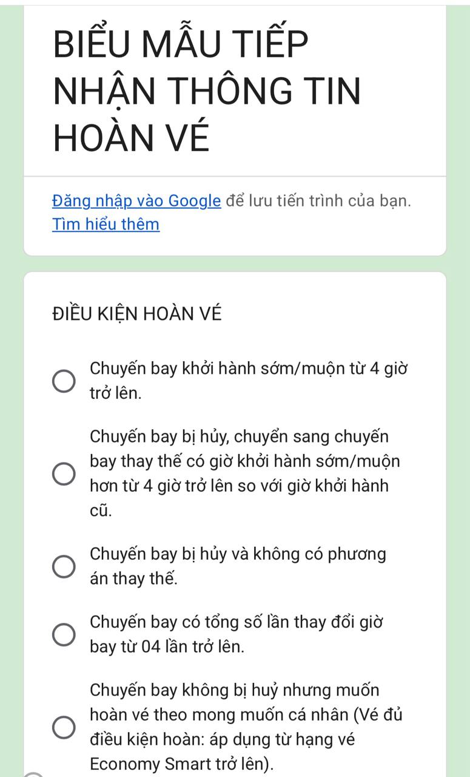Viewport: 470px width, 777px height.
Task: Click label text 'Chuyến bay bị hủy và không có phương án thay thế'
Action: click(238, 566)
